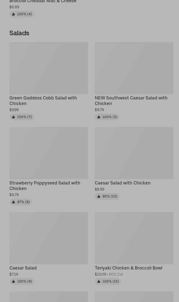This screenshot has width=179, height=302.
Task: Click thumbs-up icon for Caesar Salad with Chicken
Action: pos(99,196)
